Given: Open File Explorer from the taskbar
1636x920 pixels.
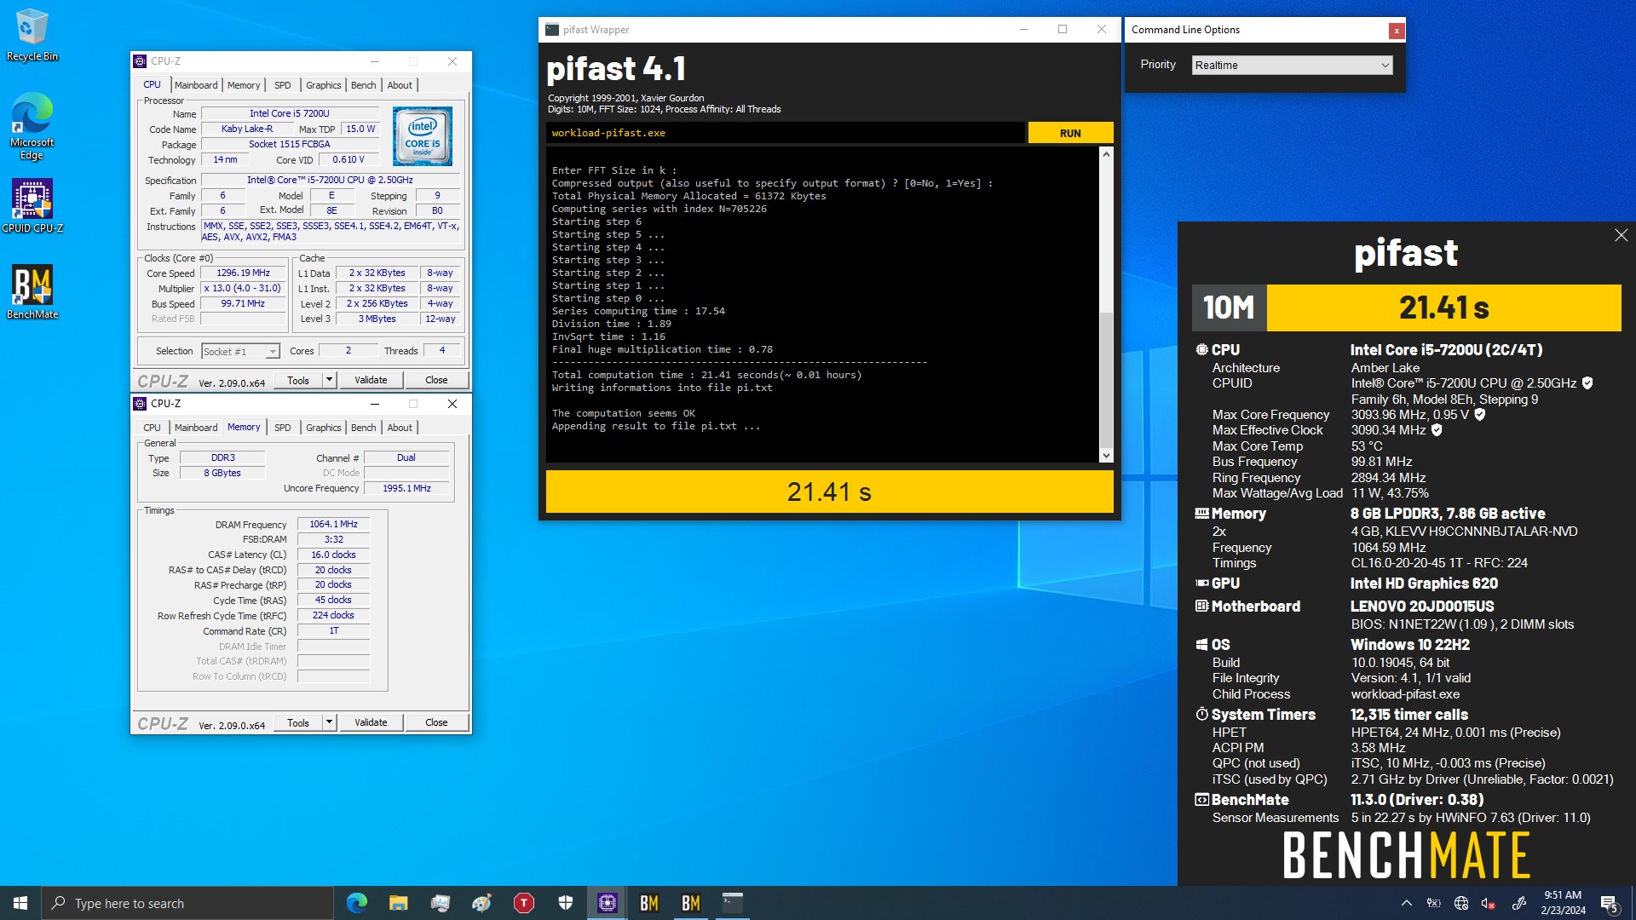Looking at the screenshot, I should click(x=398, y=903).
